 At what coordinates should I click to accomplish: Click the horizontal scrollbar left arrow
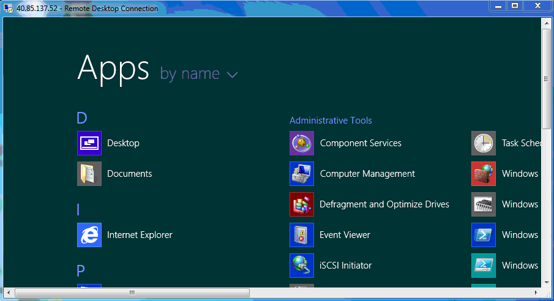pyautogui.click(x=9, y=292)
